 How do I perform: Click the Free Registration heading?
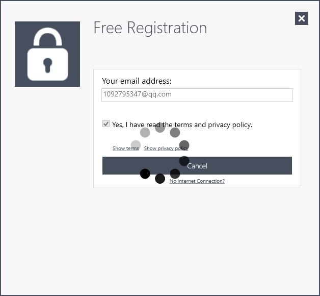coord(150,28)
